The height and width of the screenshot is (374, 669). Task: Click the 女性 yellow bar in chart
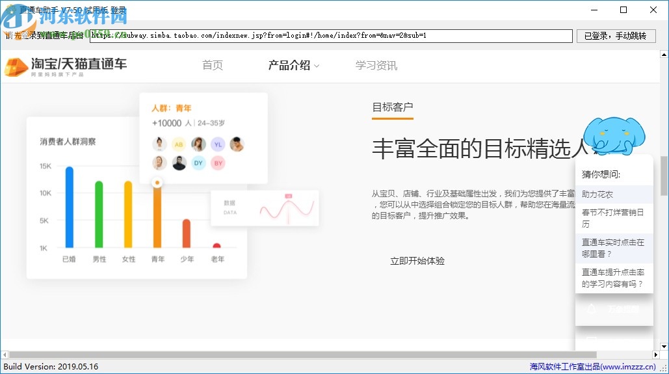(128, 215)
